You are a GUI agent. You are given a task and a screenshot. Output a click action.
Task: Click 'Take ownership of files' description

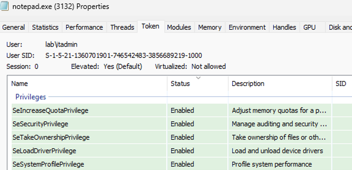(x=279, y=137)
